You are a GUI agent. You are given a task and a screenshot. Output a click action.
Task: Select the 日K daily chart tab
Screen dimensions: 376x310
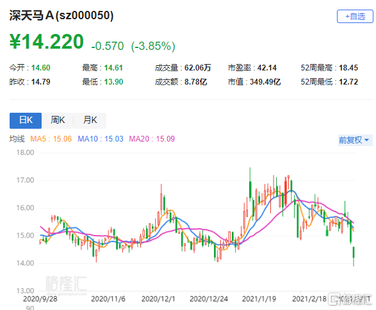(x=26, y=120)
